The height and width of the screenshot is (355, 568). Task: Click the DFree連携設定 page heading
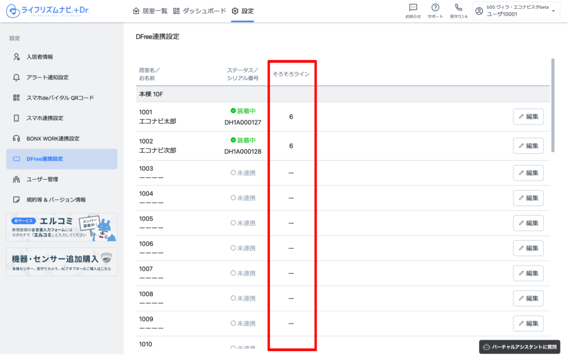coord(158,37)
